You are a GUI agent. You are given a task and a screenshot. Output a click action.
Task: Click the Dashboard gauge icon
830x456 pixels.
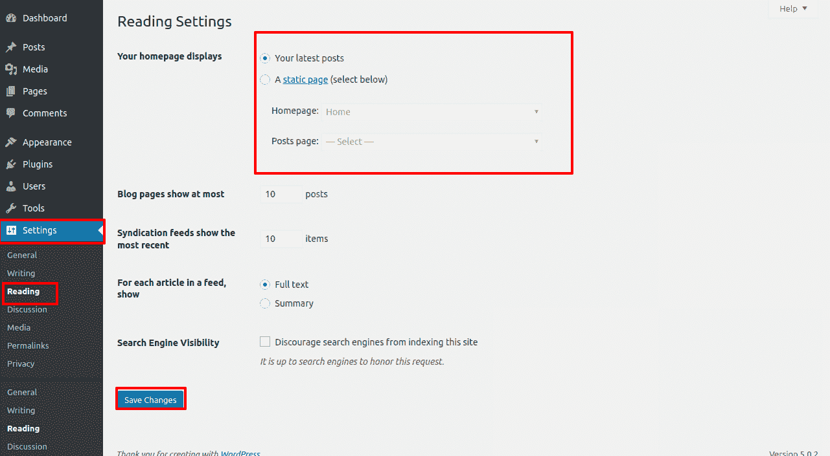[x=11, y=18]
